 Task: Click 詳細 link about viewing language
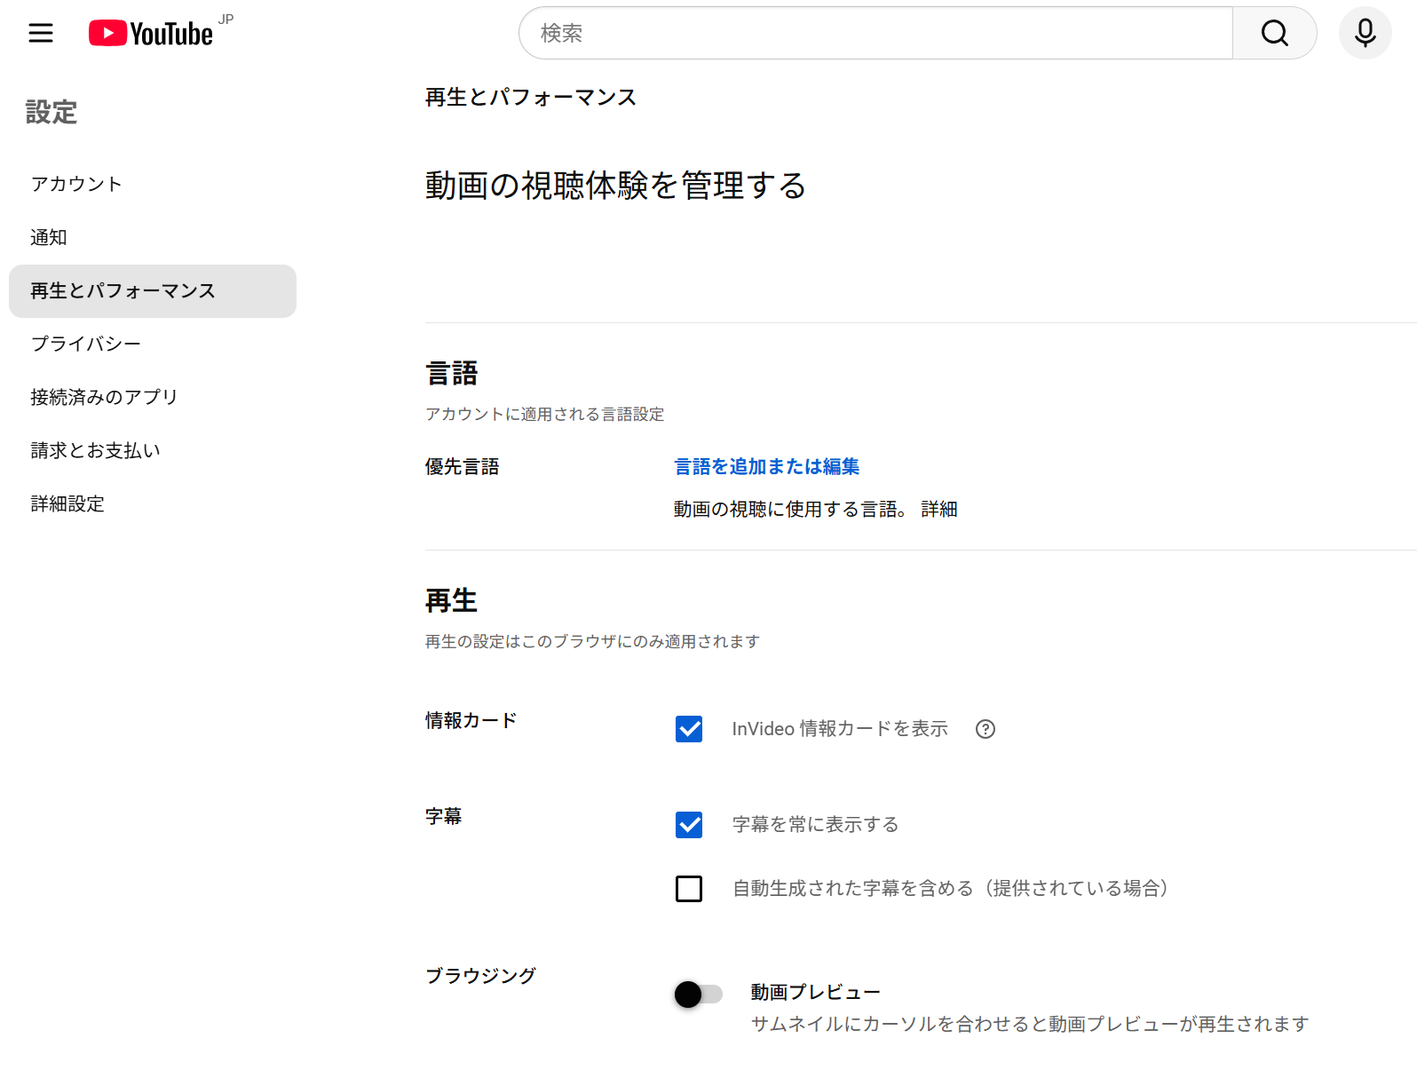938,510
